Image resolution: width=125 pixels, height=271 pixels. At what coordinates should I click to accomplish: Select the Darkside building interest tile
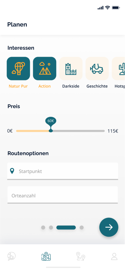click(x=71, y=69)
